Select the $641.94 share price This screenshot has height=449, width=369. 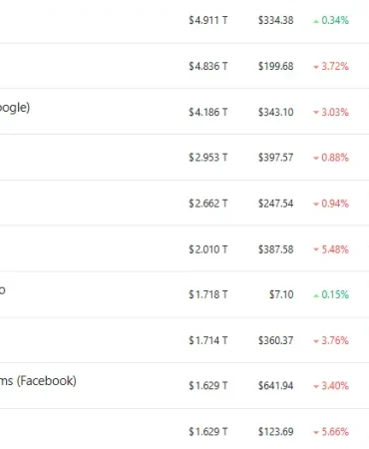click(x=276, y=386)
